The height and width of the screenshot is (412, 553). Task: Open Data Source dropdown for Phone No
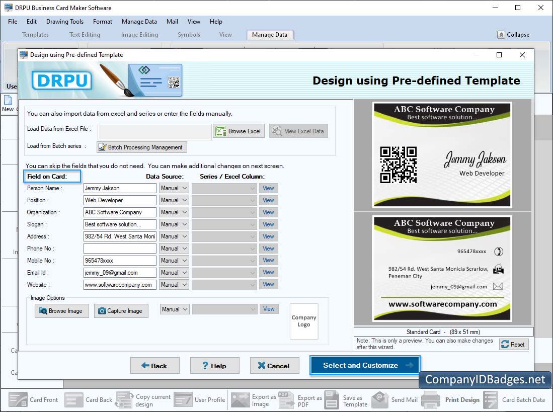tap(174, 249)
